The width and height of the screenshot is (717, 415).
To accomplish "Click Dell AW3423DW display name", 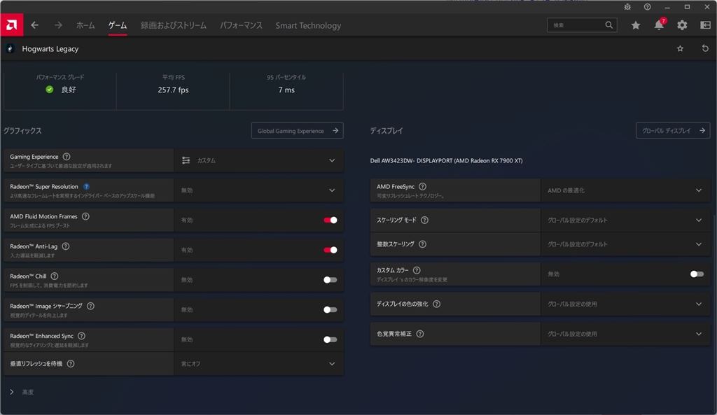I will (x=446, y=160).
